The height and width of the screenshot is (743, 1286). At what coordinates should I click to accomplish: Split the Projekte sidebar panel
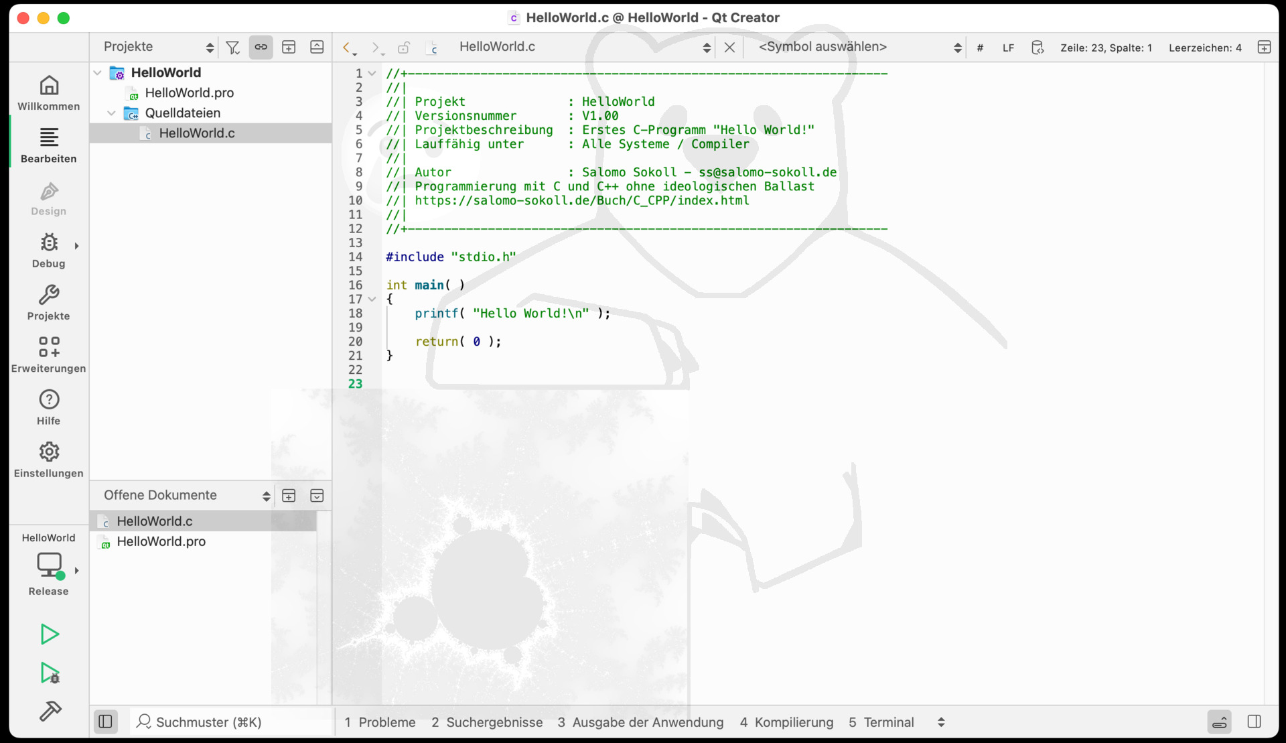click(x=289, y=47)
